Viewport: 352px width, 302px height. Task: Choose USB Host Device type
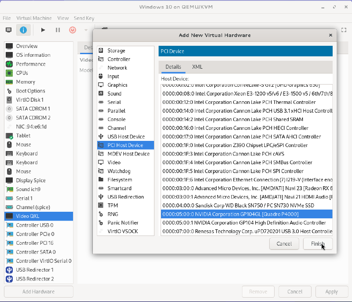click(x=126, y=137)
